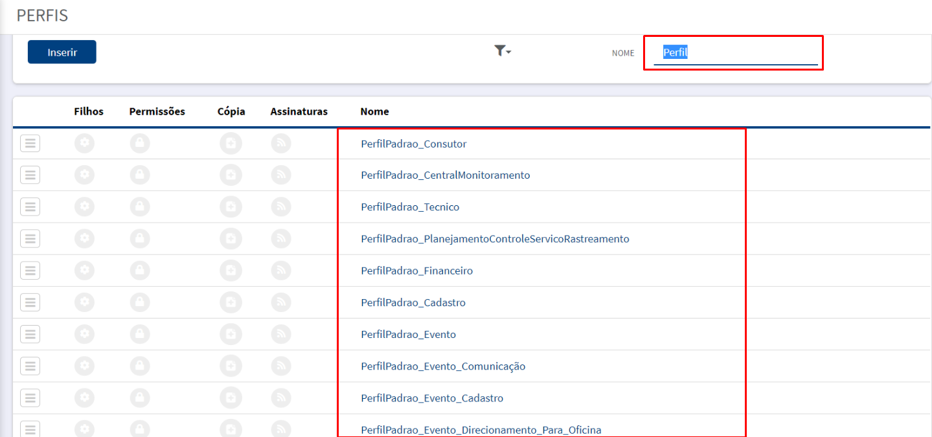This screenshot has width=932, height=437.
Task: Open the PerfilPadrao_CentralMonitoramento profile
Action: (x=445, y=175)
